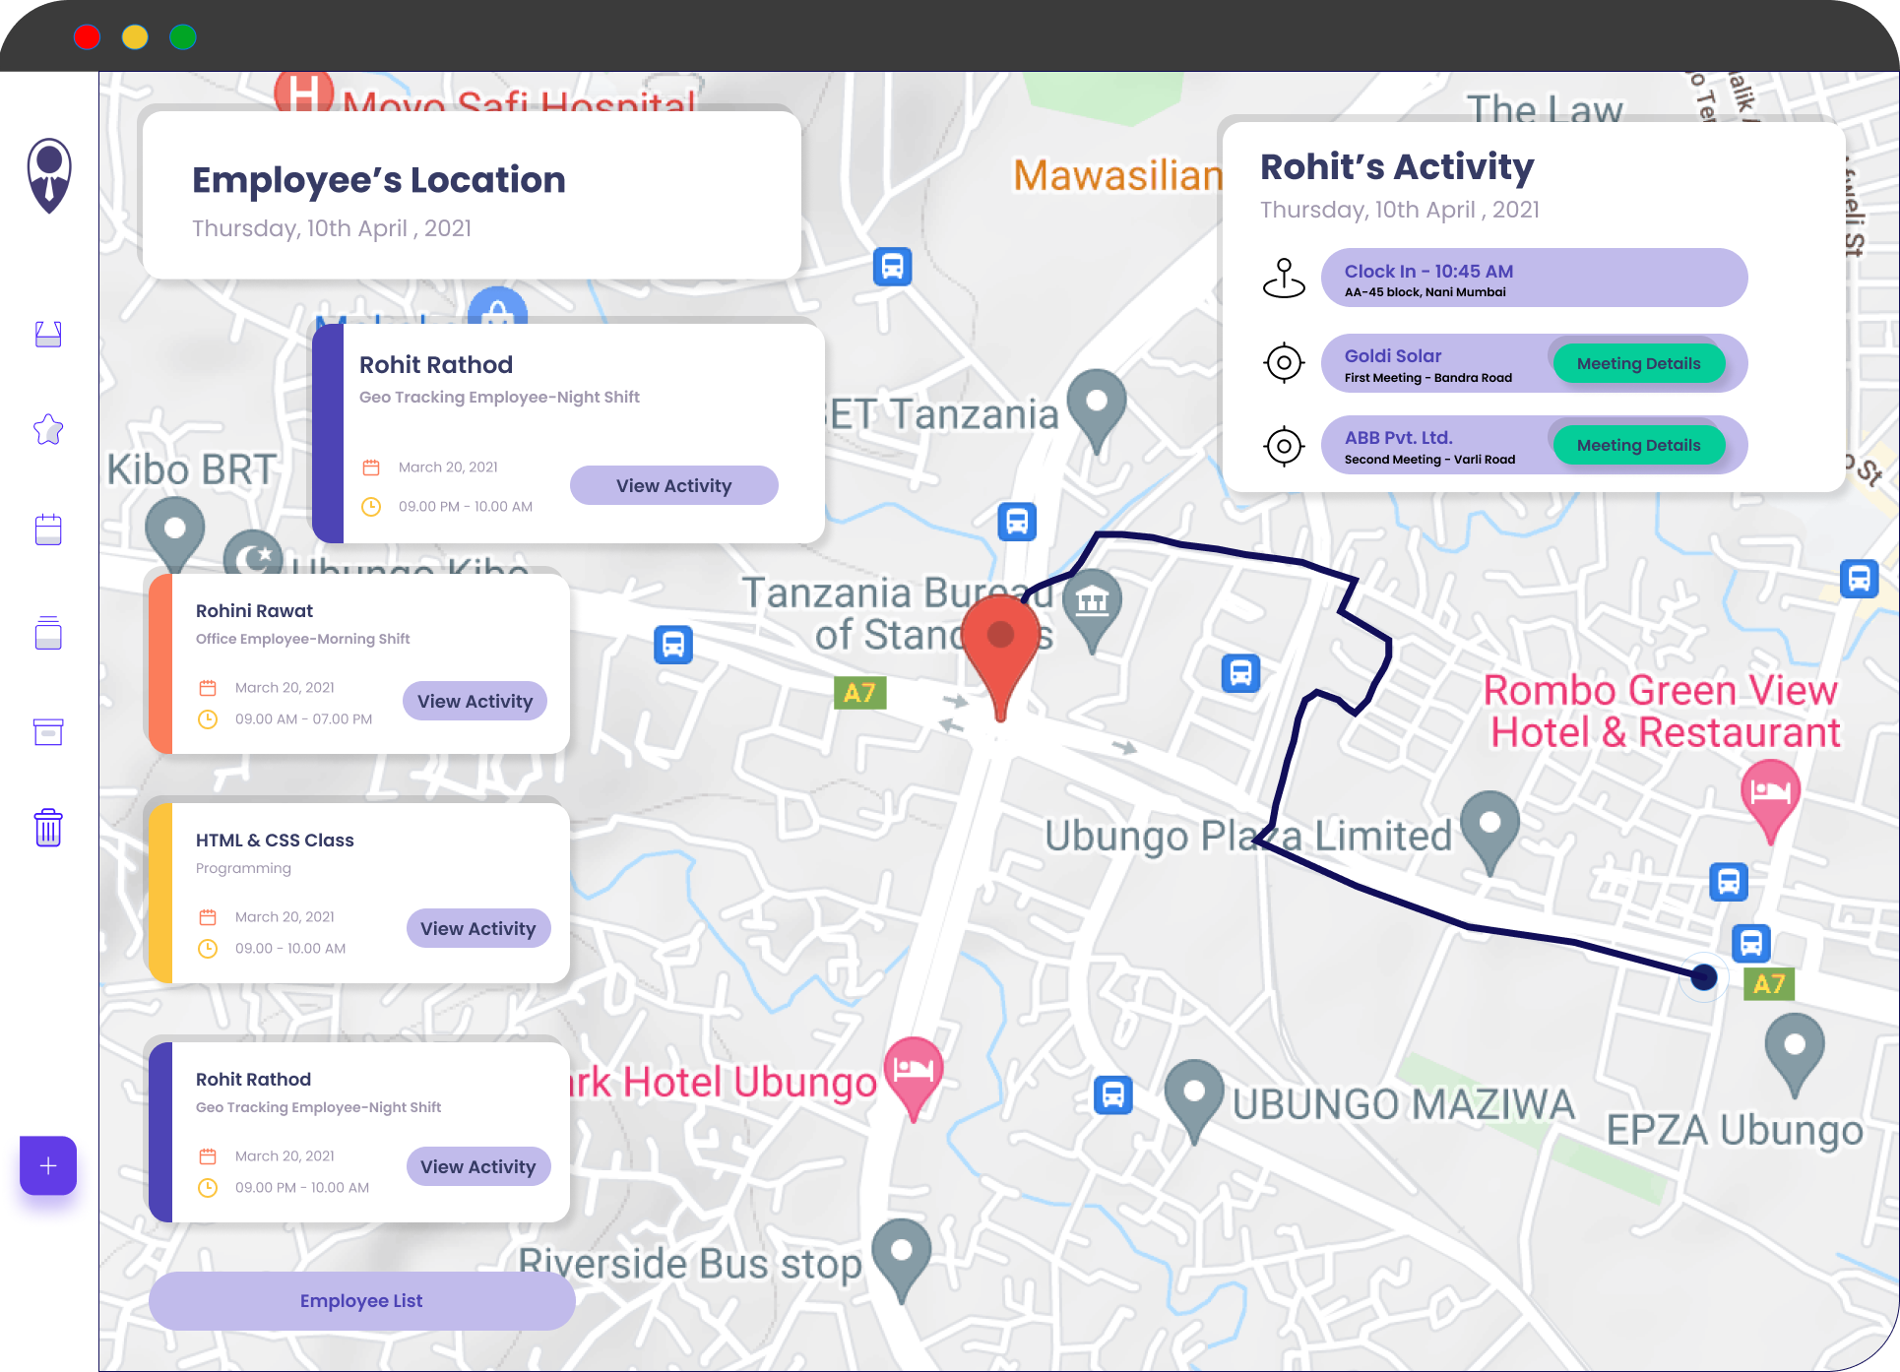Click the Rohini Rawat name text
The height and width of the screenshot is (1372, 1900).
[x=254, y=611]
